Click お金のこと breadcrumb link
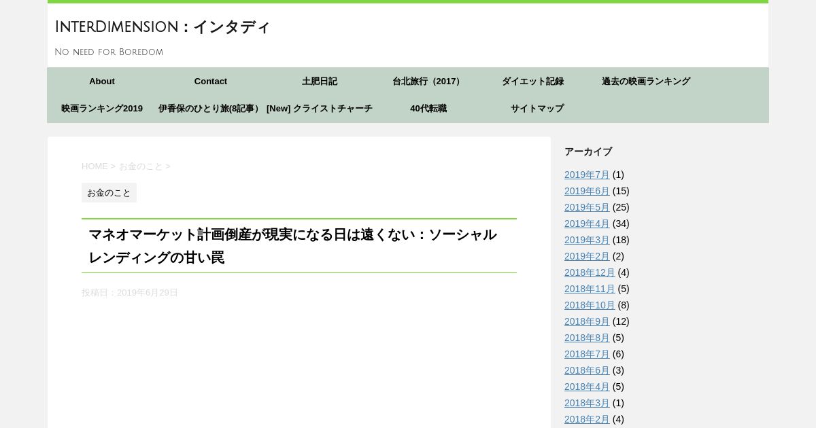The width and height of the screenshot is (816, 428). 141,166
